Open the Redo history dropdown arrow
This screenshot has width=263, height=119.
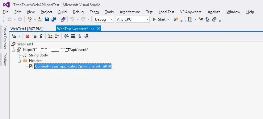point(88,20)
